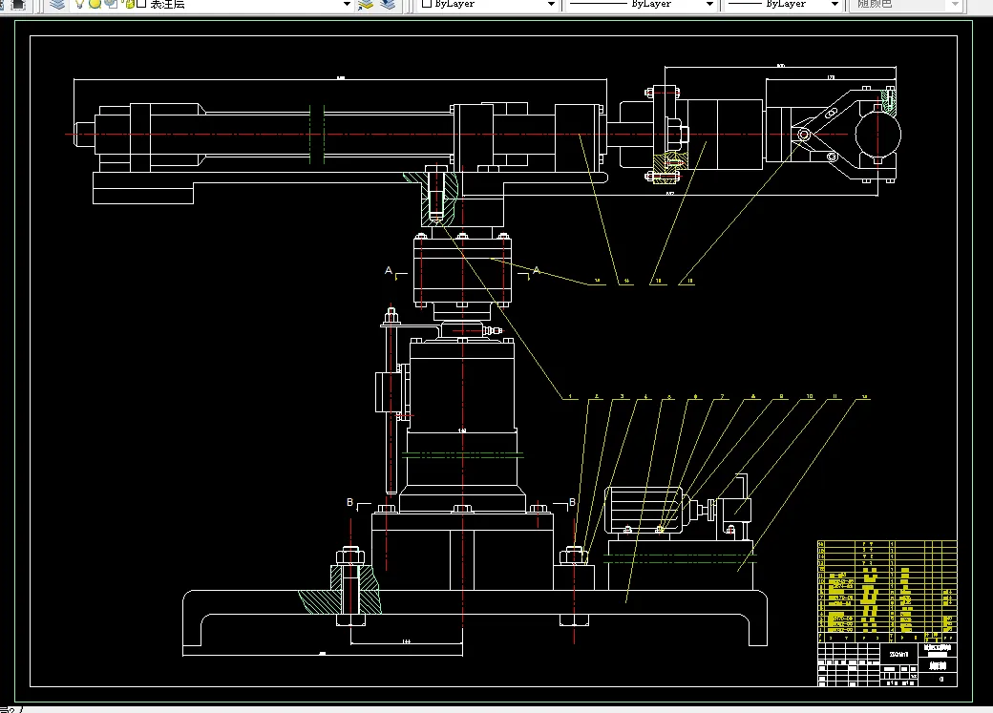Toggle the layer on/off light bulb
This screenshot has width=993, height=713.
tap(79, 5)
